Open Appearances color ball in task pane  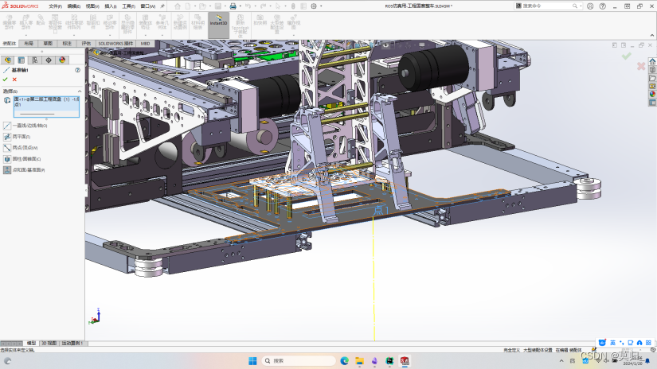[652, 94]
